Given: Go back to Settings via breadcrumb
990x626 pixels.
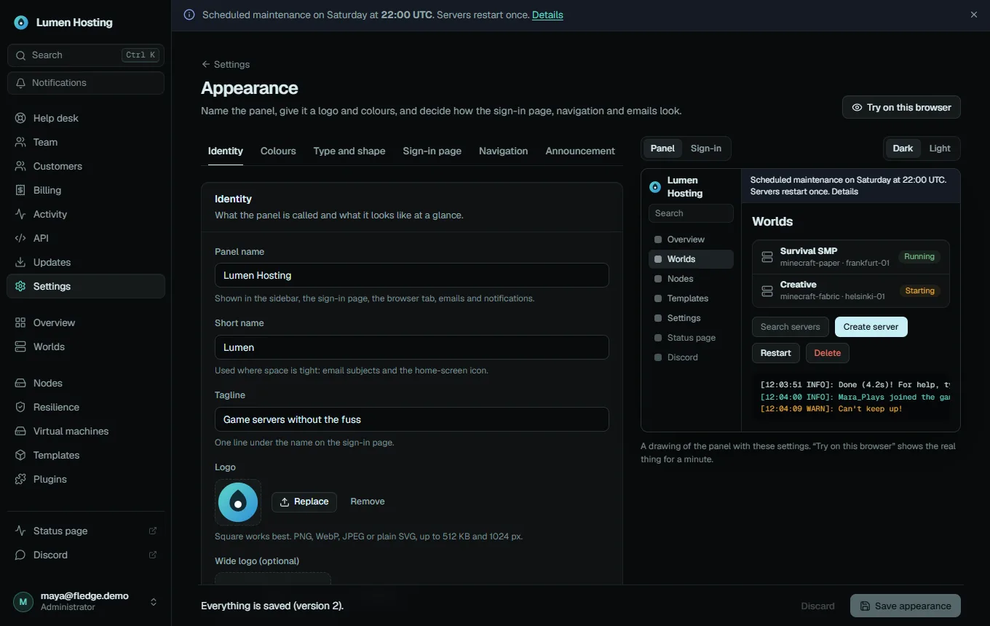Looking at the screenshot, I should click(226, 64).
